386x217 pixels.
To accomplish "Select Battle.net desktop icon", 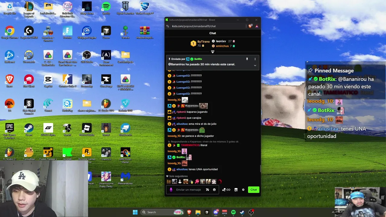I will 10,57.
